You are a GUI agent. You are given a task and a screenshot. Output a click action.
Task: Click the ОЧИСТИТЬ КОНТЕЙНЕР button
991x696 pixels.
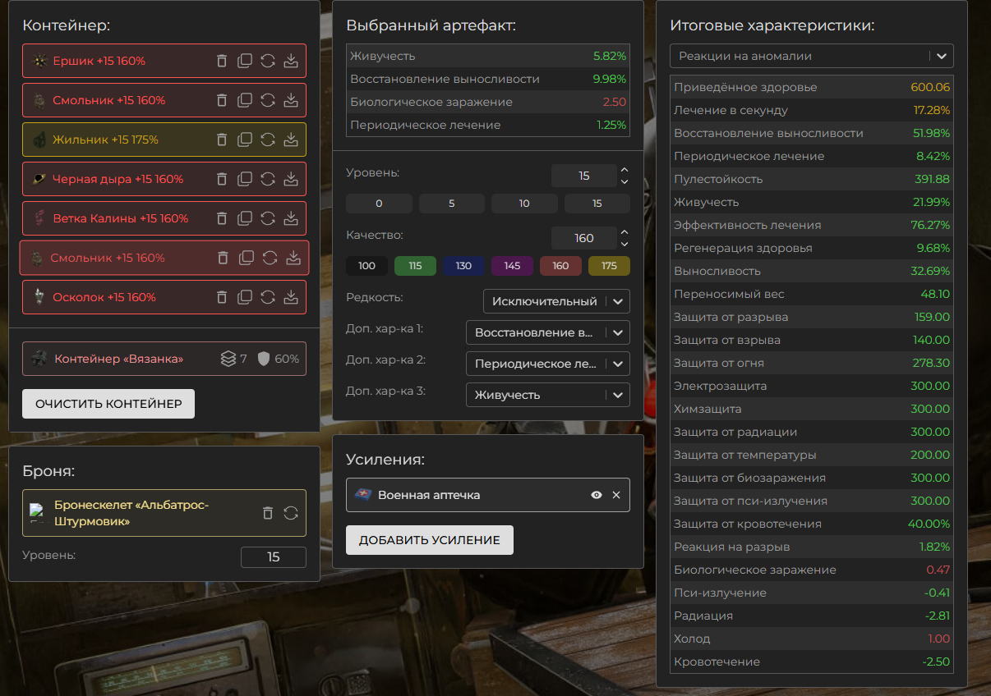(x=108, y=404)
